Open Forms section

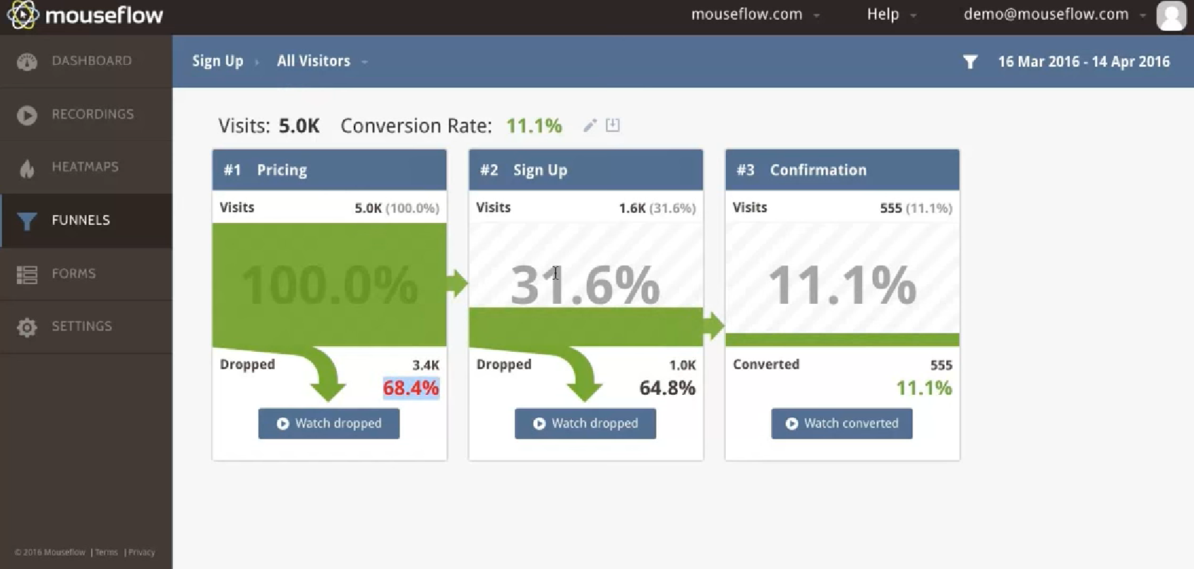pyautogui.click(x=86, y=274)
